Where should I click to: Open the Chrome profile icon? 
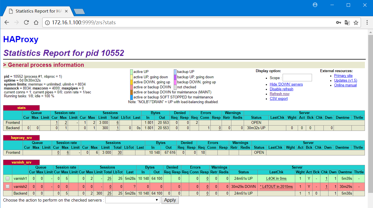pos(315,5)
